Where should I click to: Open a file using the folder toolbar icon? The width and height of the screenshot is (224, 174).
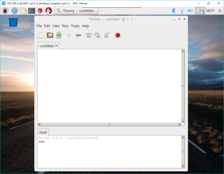click(50, 35)
